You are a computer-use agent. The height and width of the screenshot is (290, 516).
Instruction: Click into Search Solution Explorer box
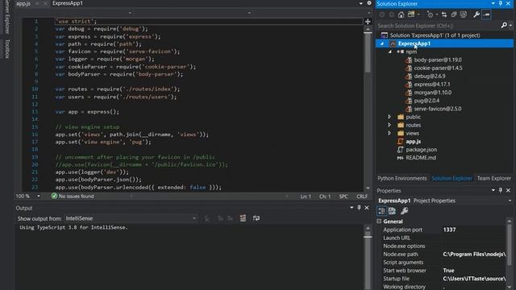(438, 26)
